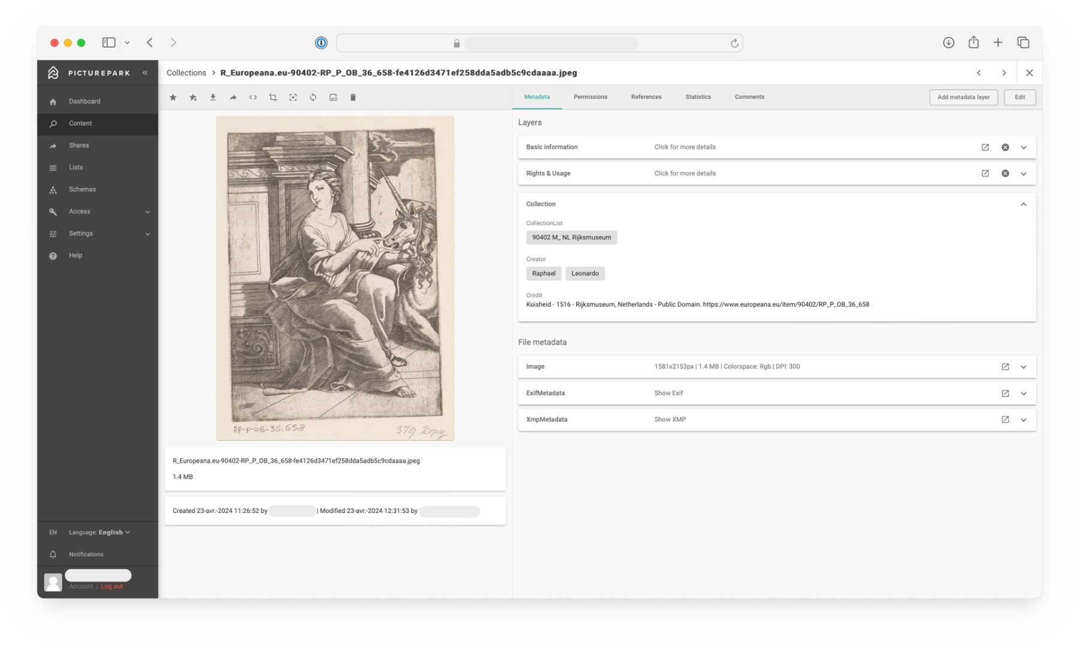Click the 90402 M_ NL Rijksmuseum tag
Viewport: 1080px width, 648px height.
571,238
